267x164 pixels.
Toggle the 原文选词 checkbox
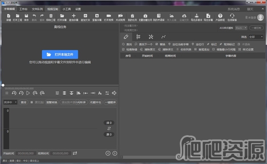[32, 102]
